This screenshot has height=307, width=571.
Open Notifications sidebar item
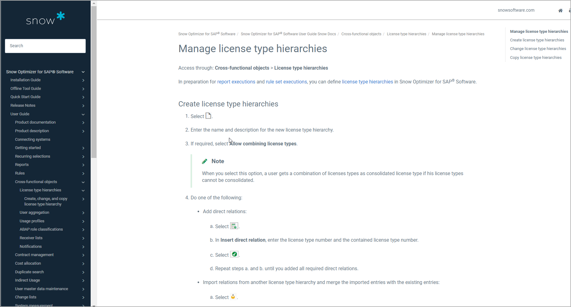point(31,247)
